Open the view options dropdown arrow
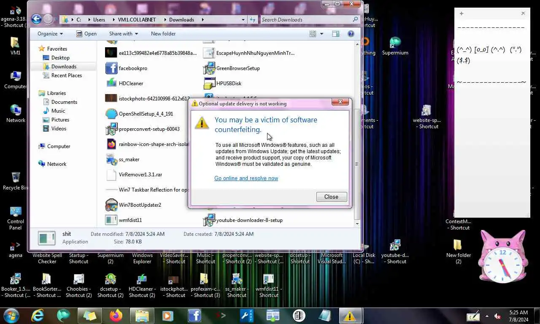Viewport: 540px width, 324px height. pyautogui.click(x=321, y=34)
